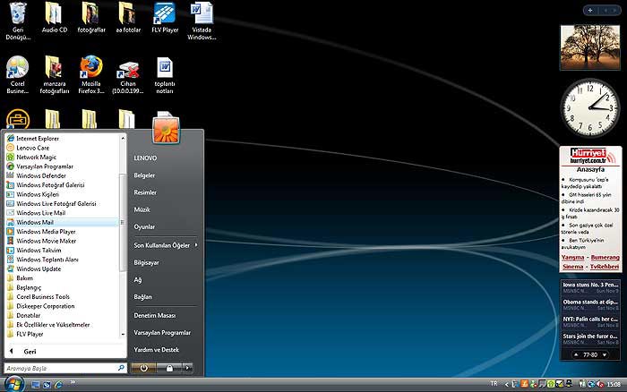
Task: Open Windows Fotoğraf Galerisi entry
Action: (x=50, y=185)
